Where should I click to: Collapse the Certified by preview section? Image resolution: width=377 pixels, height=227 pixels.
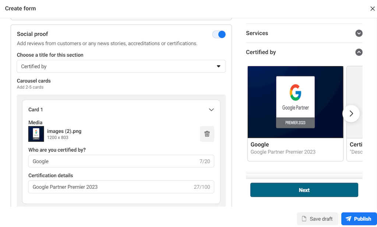[359, 52]
